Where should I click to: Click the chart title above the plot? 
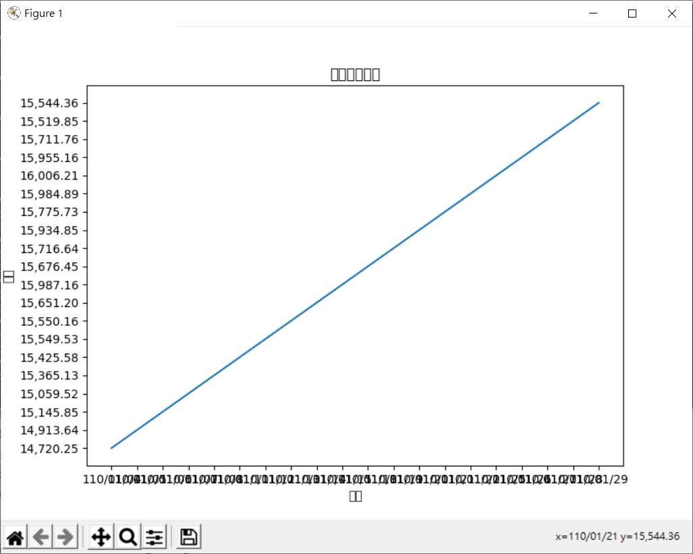point(355,74)
